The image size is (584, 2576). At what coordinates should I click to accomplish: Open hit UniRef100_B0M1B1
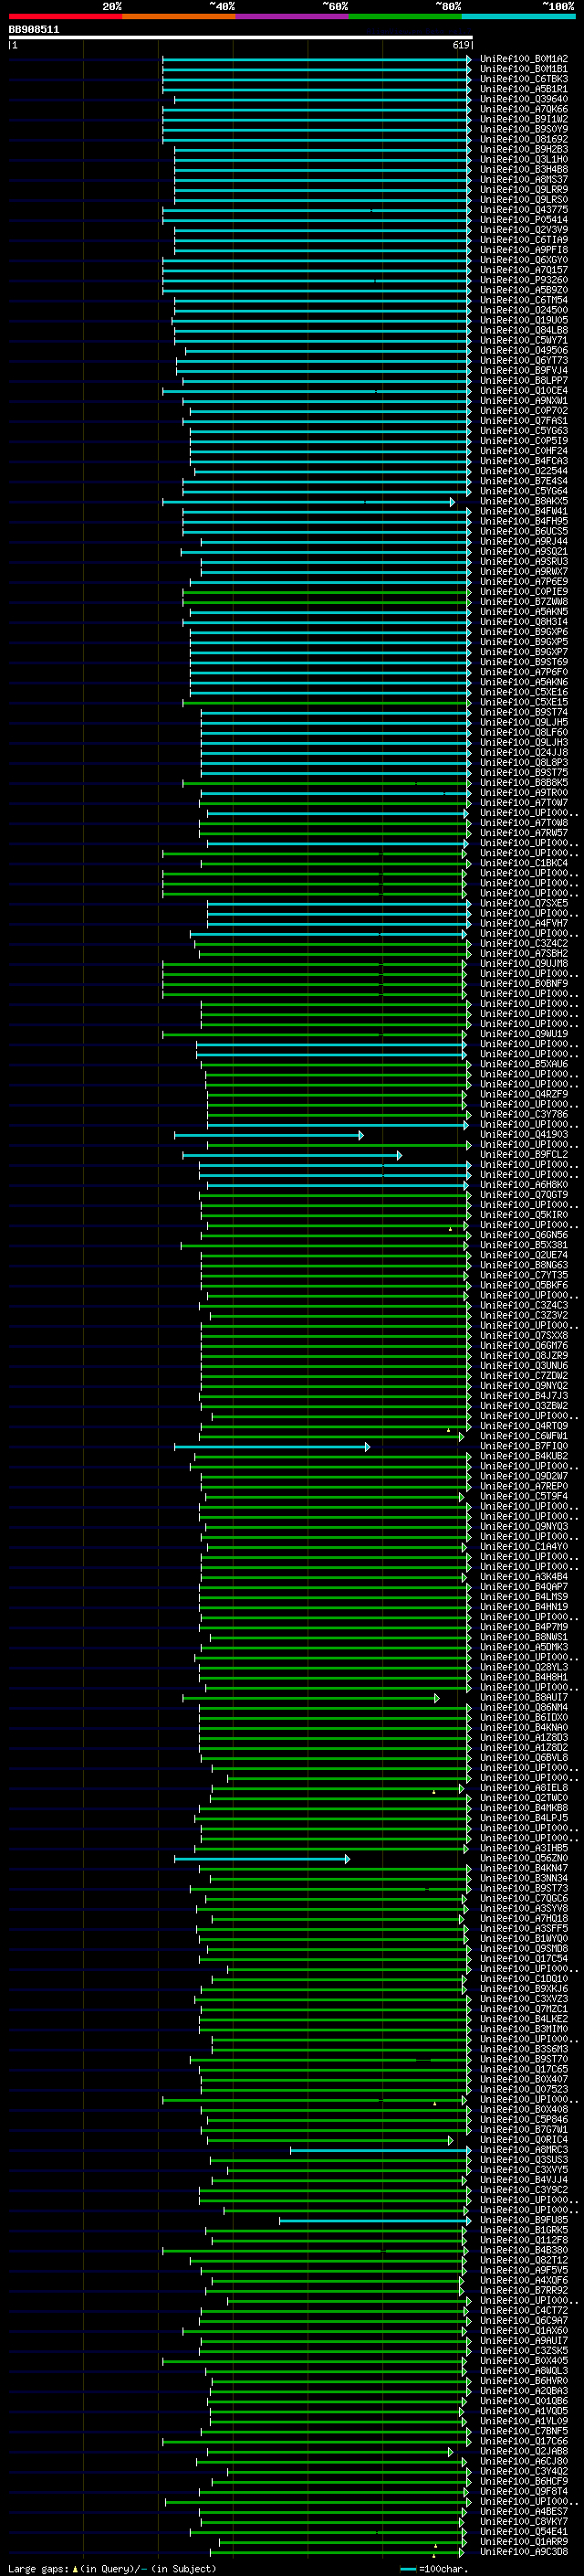click(524, 69)
